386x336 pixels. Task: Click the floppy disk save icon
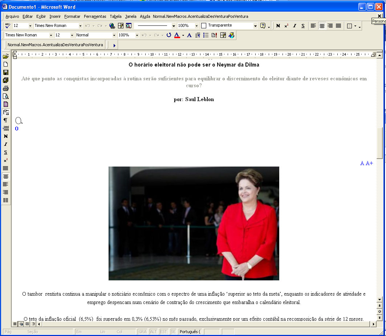(x=5, y=72)
